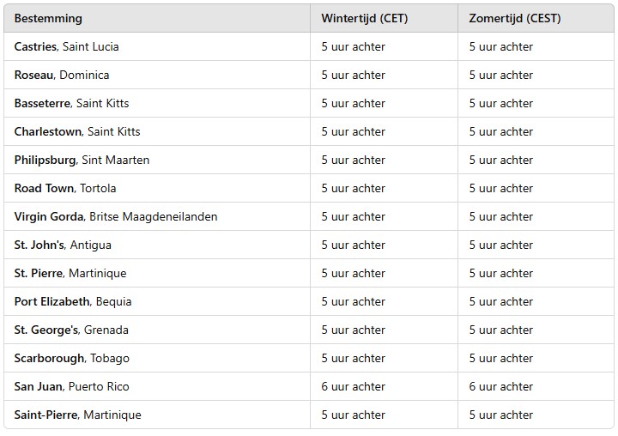Click the Port Elizabeth, Bequia destination
Viewport: 618px width, 436px height.
pyautogui.click(x=73, y=301)
